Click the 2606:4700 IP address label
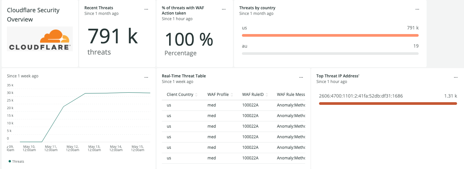 (361, 96)
